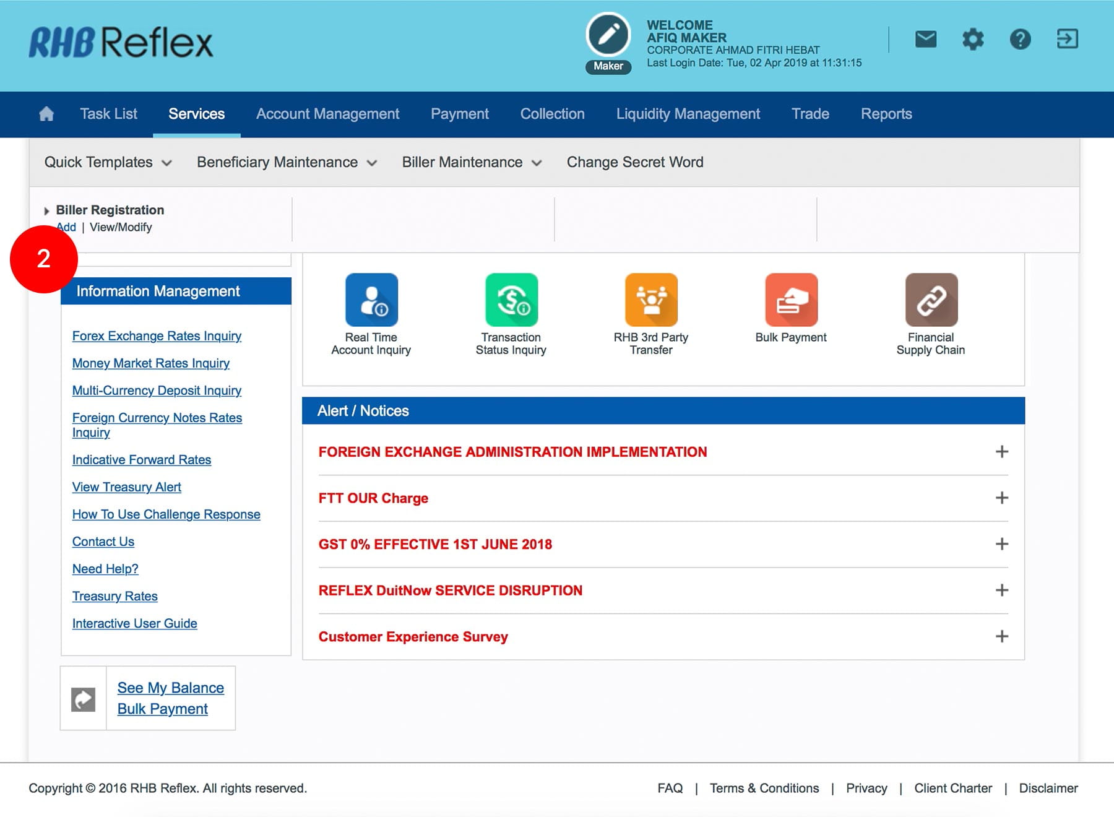Screen dimensions: 1114x817
Task: Open Real Time Account Inquiry icon
Action: (371, 300)
